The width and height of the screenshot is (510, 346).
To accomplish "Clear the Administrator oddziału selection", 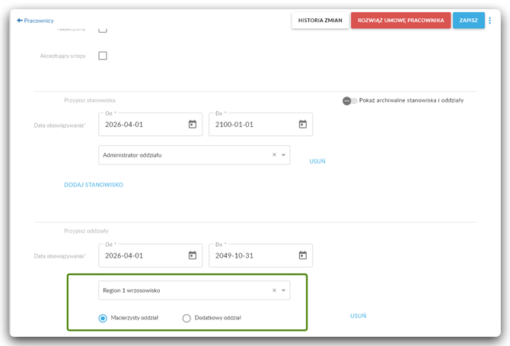I will point(274,155).
